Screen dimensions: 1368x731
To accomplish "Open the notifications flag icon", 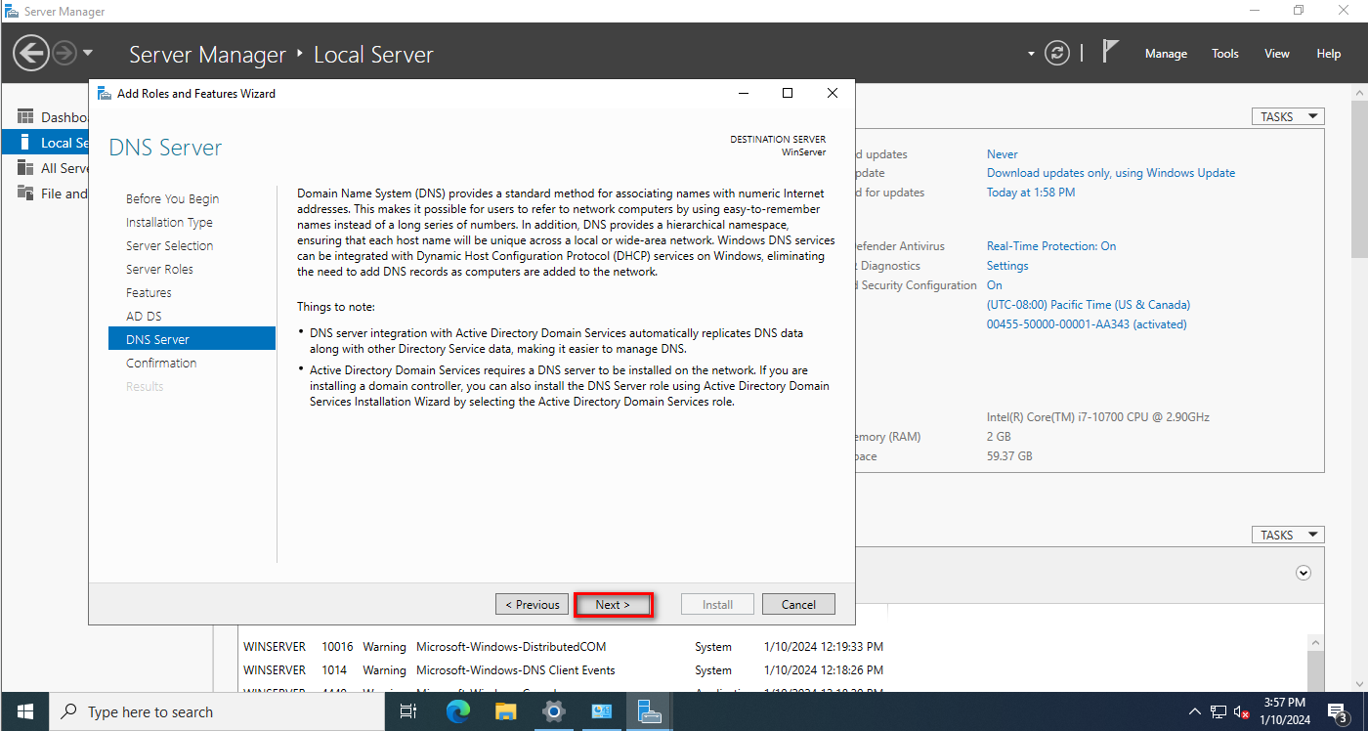I will (x=1110, y=52).
